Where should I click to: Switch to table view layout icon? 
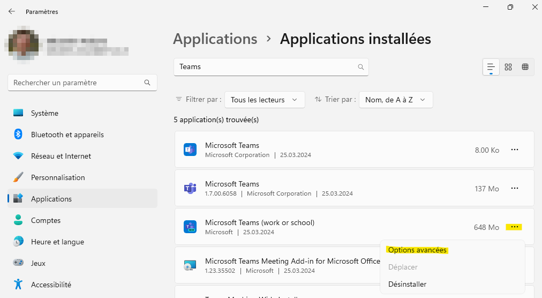pos(525,67)
